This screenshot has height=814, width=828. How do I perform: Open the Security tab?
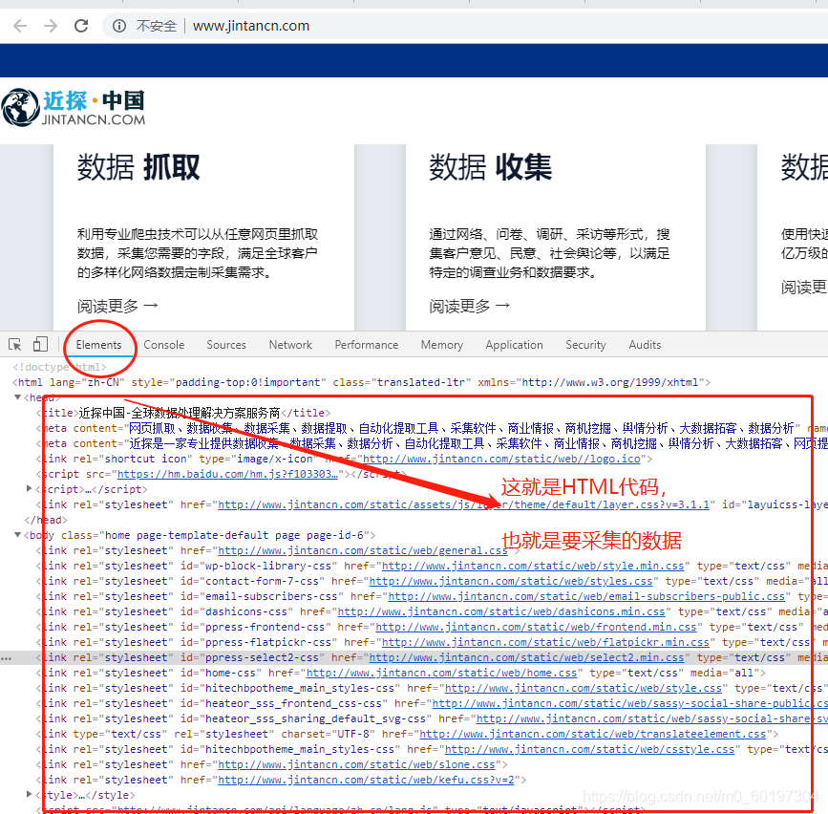click(585, 344)
